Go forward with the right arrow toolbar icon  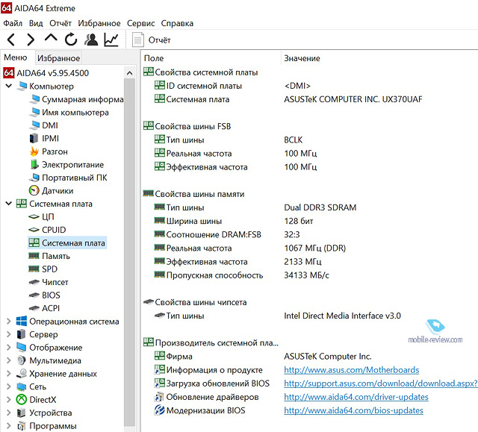tap(31, 40)
